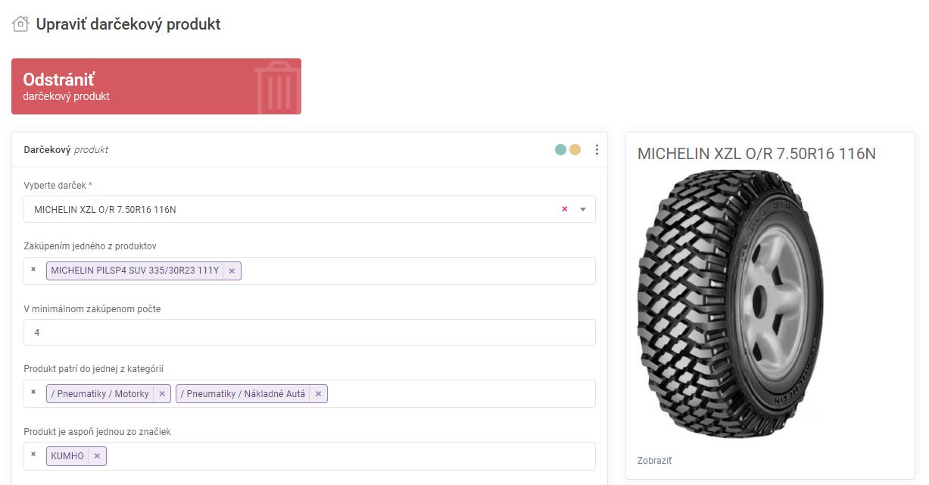This screenshot has height=485, width=929.
Task: Clear all products in Zakúpením jedného z produktov
Action: [x=33, y=270]
